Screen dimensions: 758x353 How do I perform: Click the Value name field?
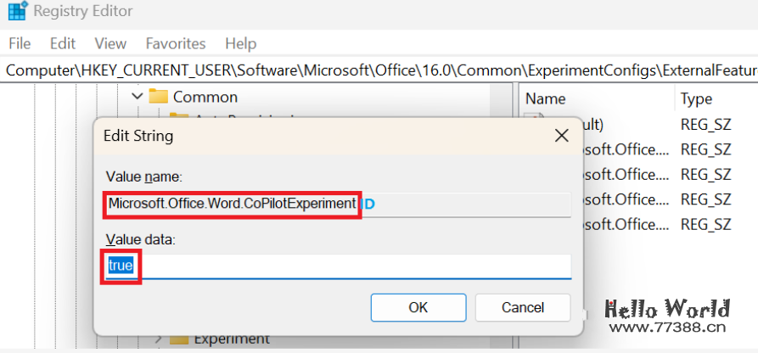pos(339,204)
